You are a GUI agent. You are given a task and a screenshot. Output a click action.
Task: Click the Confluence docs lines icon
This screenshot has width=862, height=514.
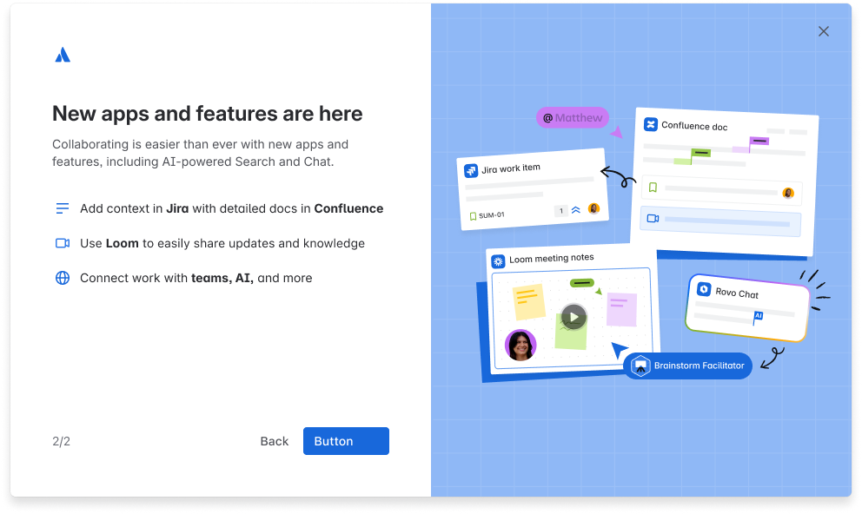pos(63,208)
